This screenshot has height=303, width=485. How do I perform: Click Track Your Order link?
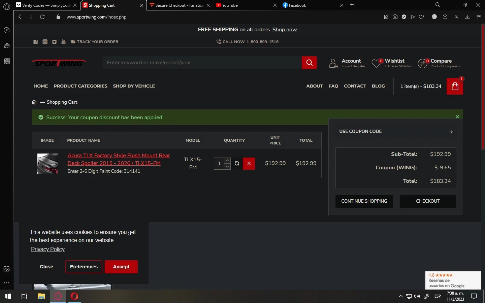tap(94, 42)
